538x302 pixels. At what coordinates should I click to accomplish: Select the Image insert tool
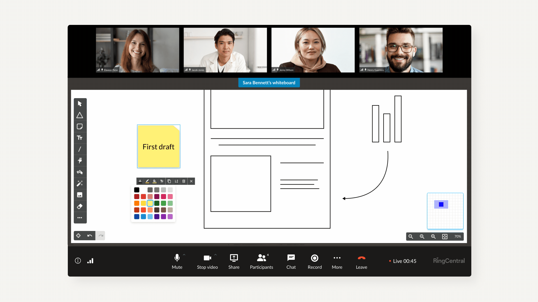(x=80, y=195)
